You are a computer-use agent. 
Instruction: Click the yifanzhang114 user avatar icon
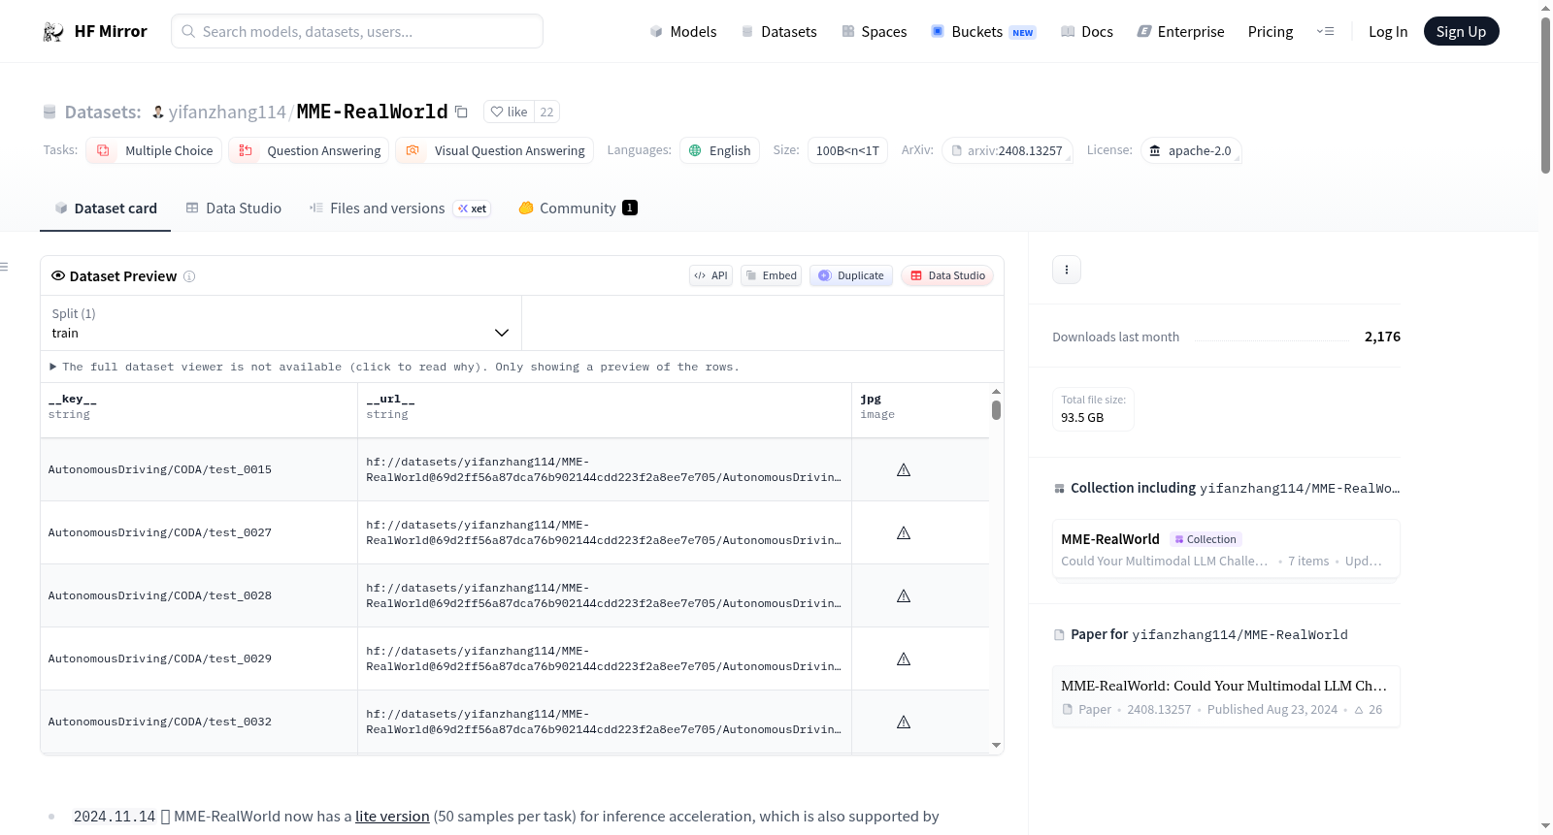(158, 112)
